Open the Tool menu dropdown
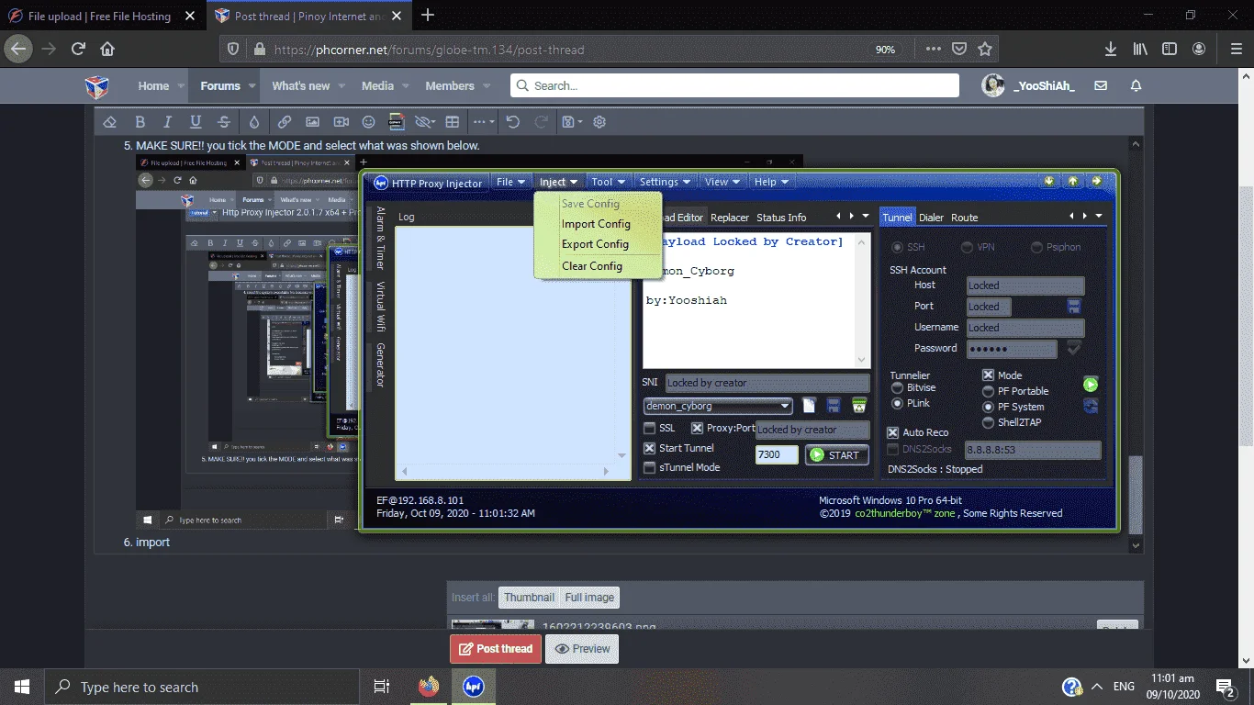 point(608,182)
